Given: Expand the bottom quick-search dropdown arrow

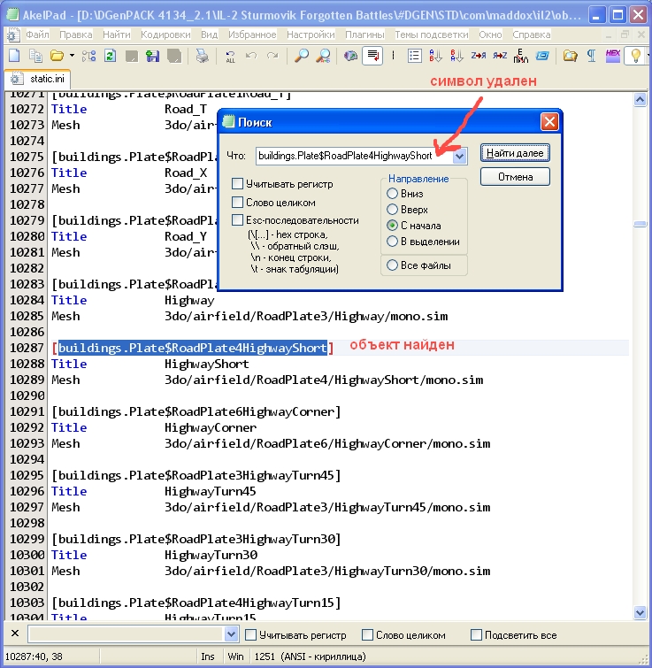Looking at the screenshot, I should click(x=231, y=634).
